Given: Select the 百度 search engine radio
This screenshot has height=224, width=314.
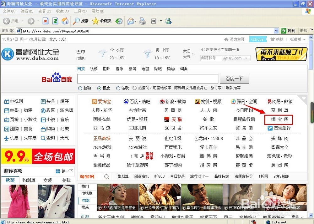Looking at the screenshot, I should (99, 88).
